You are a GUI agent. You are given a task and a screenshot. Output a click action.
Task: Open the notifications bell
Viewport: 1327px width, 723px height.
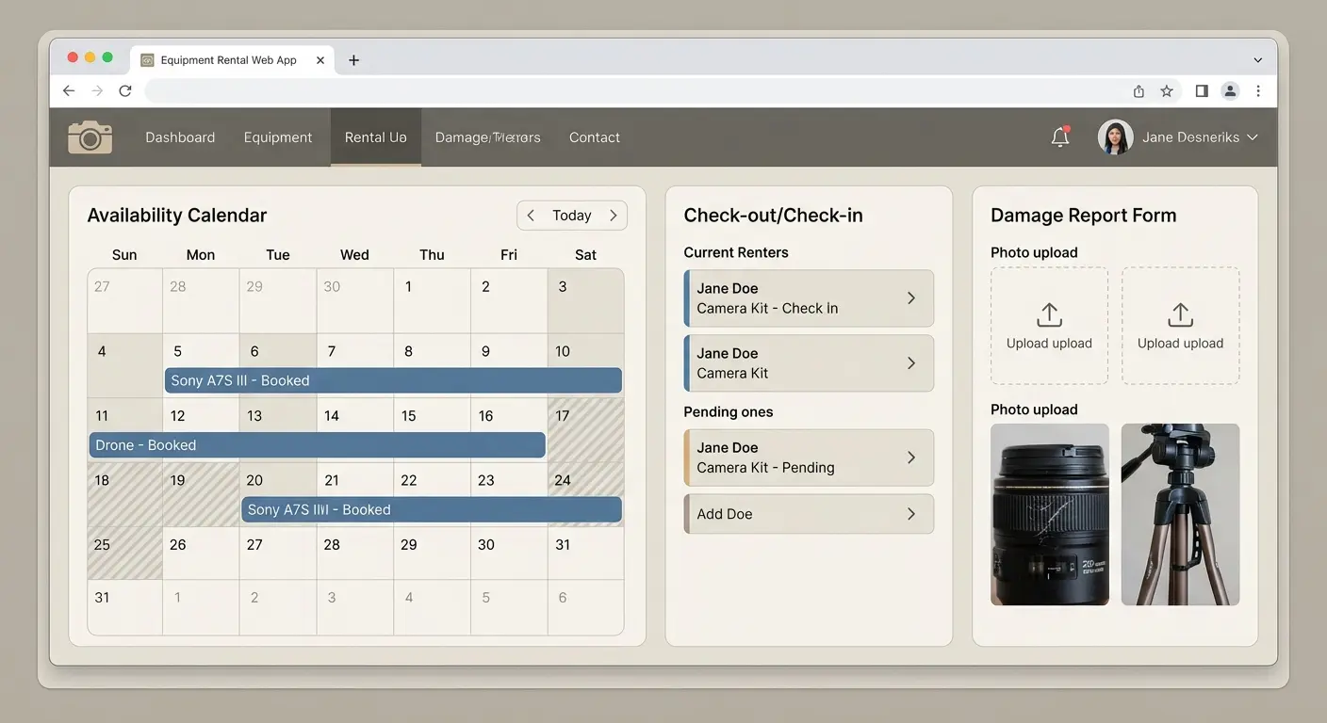coord(1060,137)
